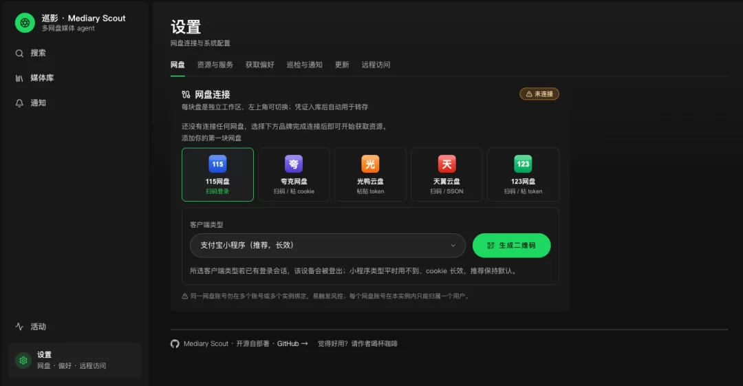Click the 巡影 · Mediary Scout title
This screenshot has width=743, height=386.
click(x=83, y=18)
